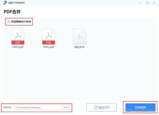Click the 添加文件 caption under plus icon

(x=80, y=47)
